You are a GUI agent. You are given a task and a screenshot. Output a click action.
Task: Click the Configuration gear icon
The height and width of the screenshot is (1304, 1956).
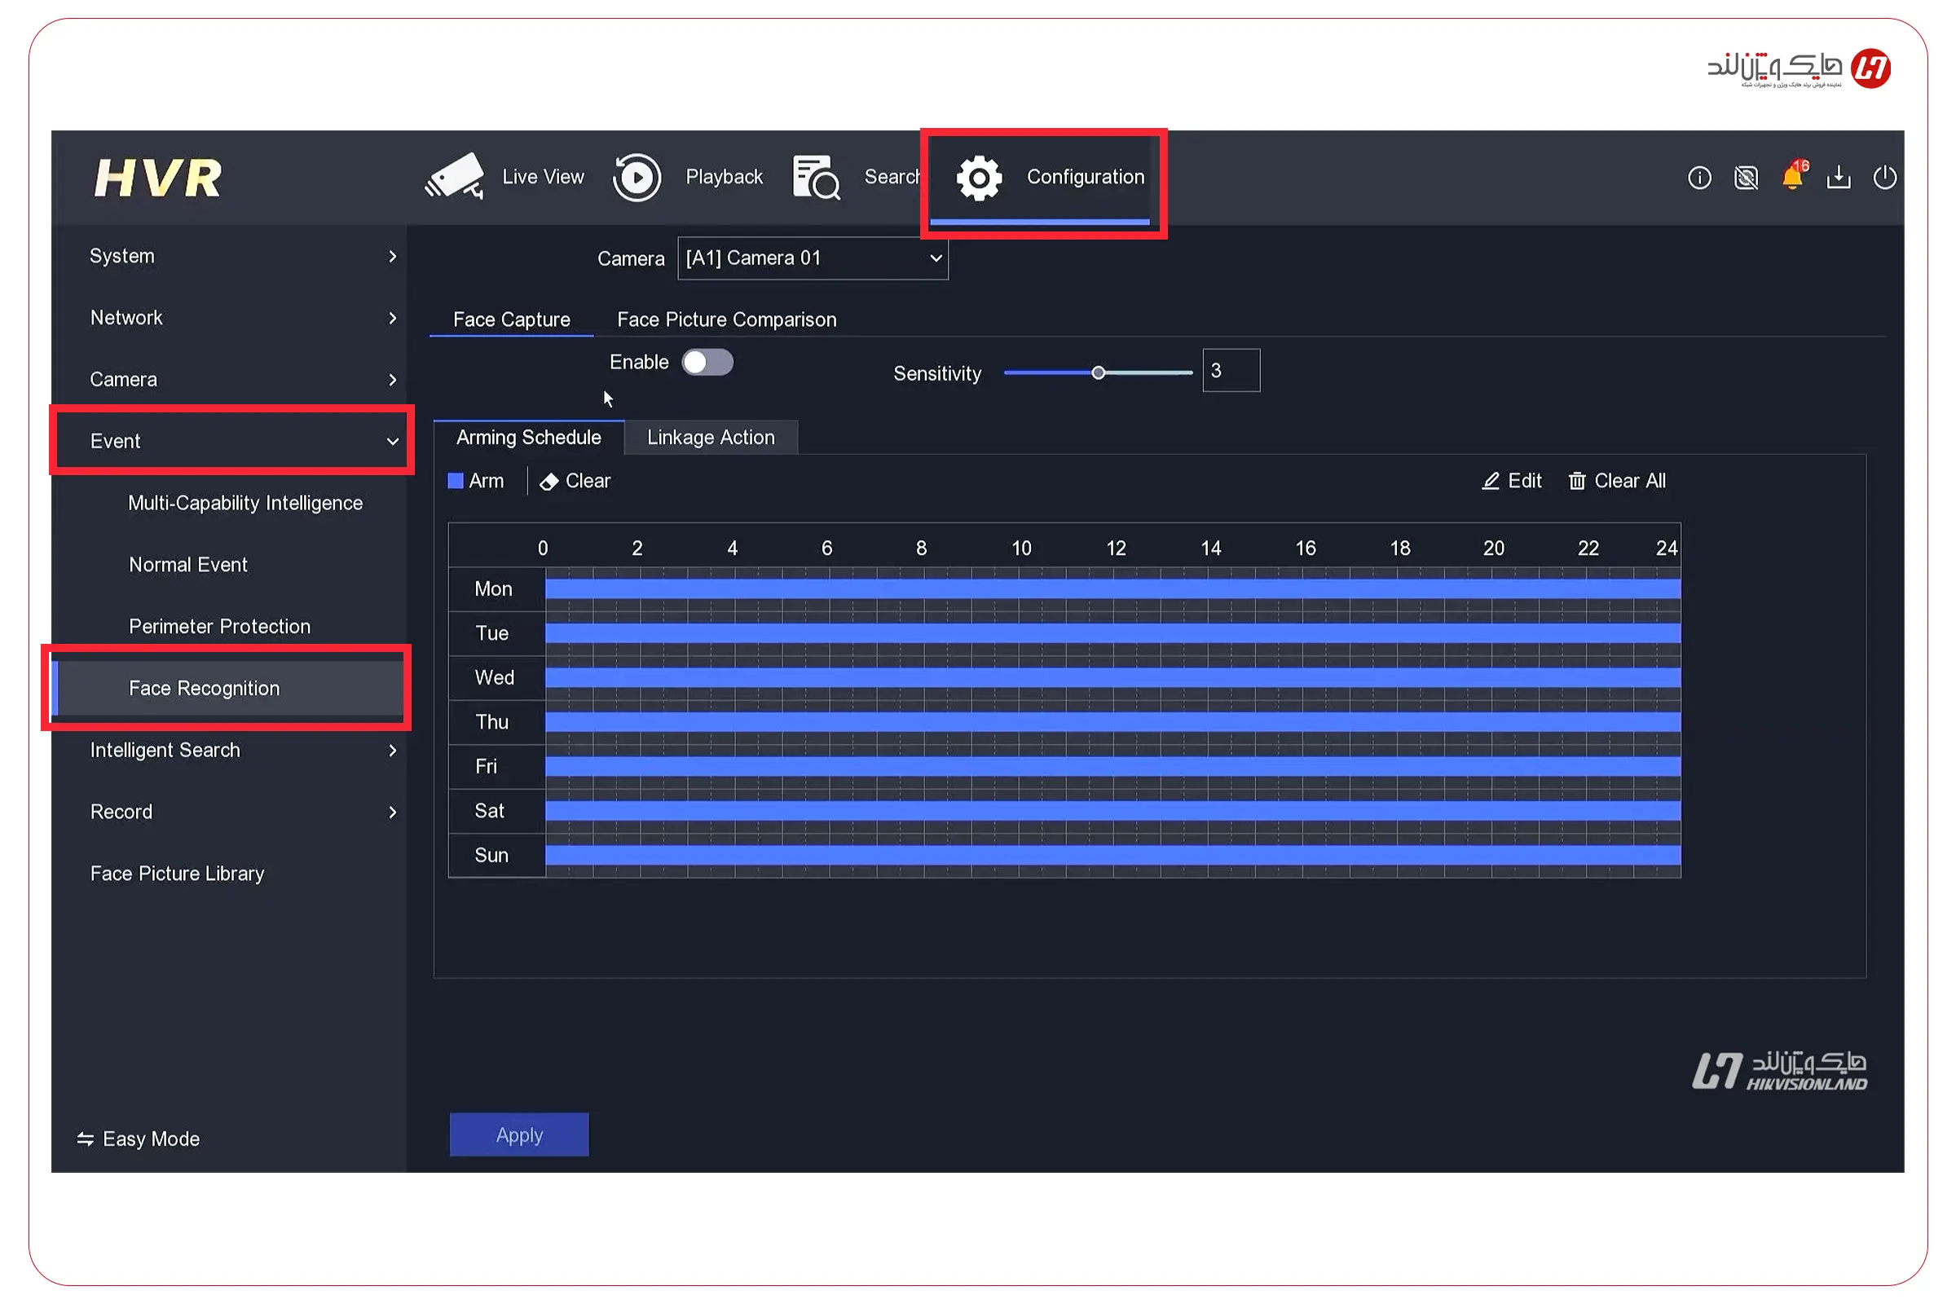[979, 177]
